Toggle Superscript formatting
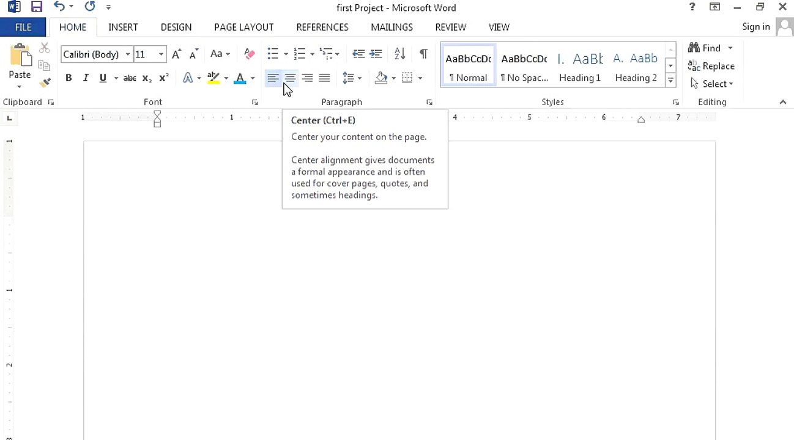 (x=163, y=78)
